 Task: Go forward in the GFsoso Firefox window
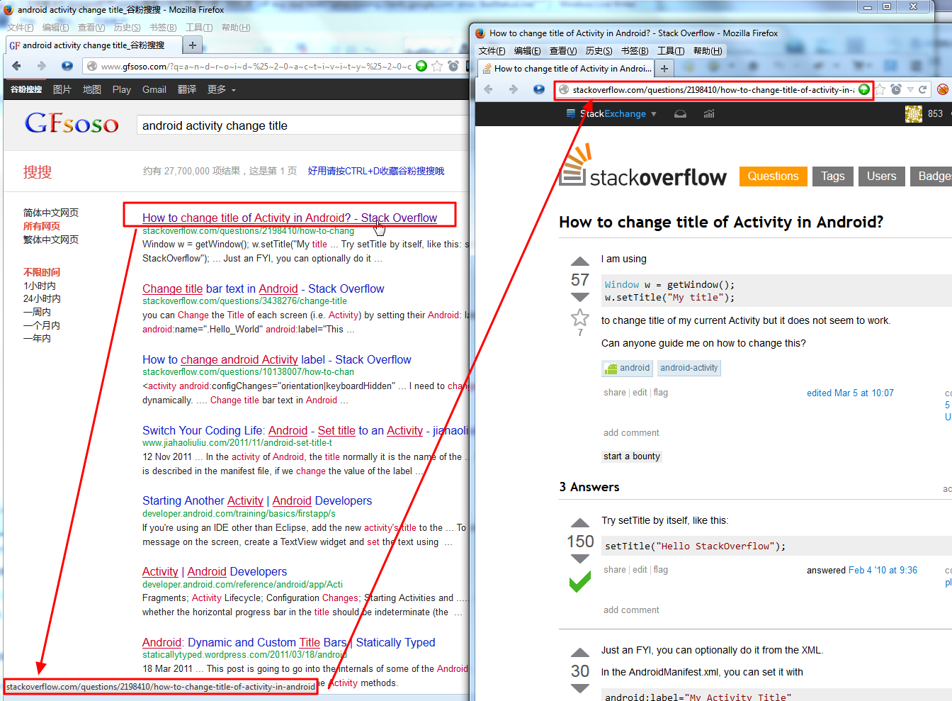[42, 66]
